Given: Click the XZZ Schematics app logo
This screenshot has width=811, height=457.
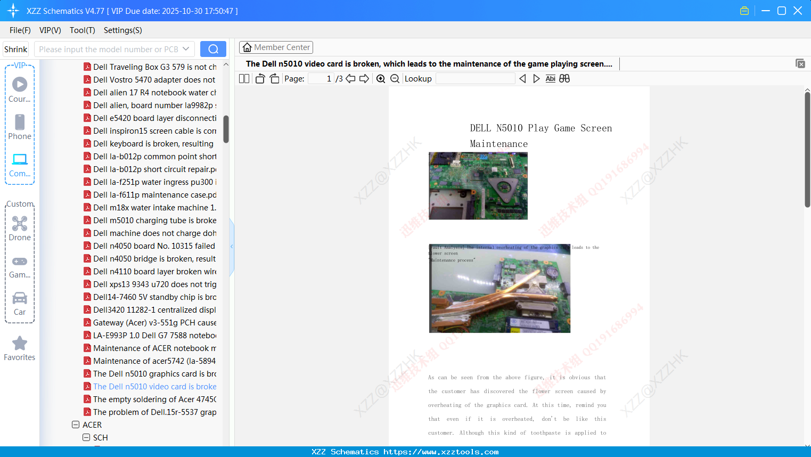Looking at the screenshot, I should 13,11.
